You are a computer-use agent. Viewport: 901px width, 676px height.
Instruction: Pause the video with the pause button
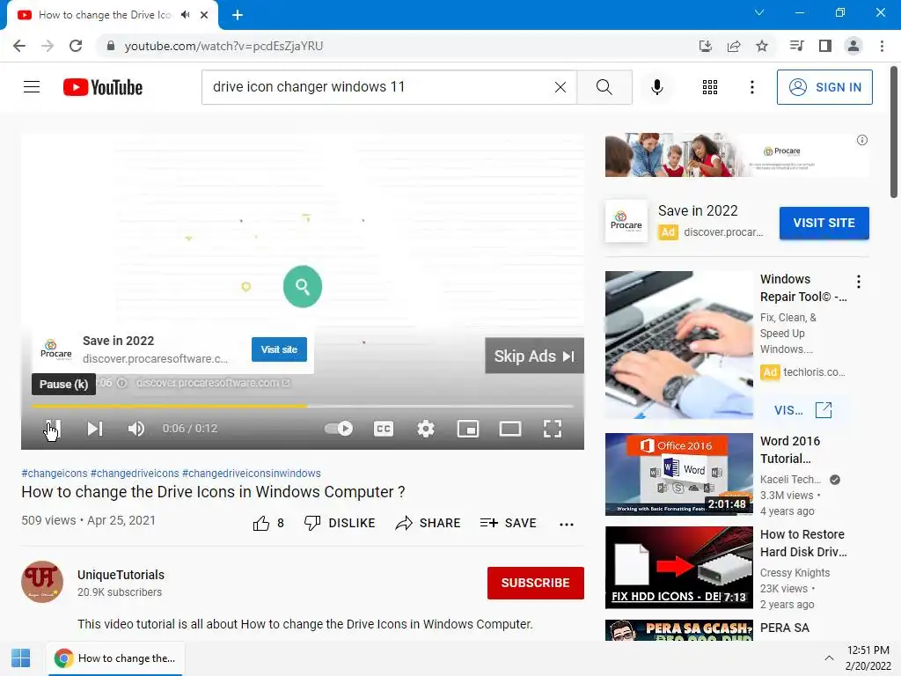tap(53, 429)
